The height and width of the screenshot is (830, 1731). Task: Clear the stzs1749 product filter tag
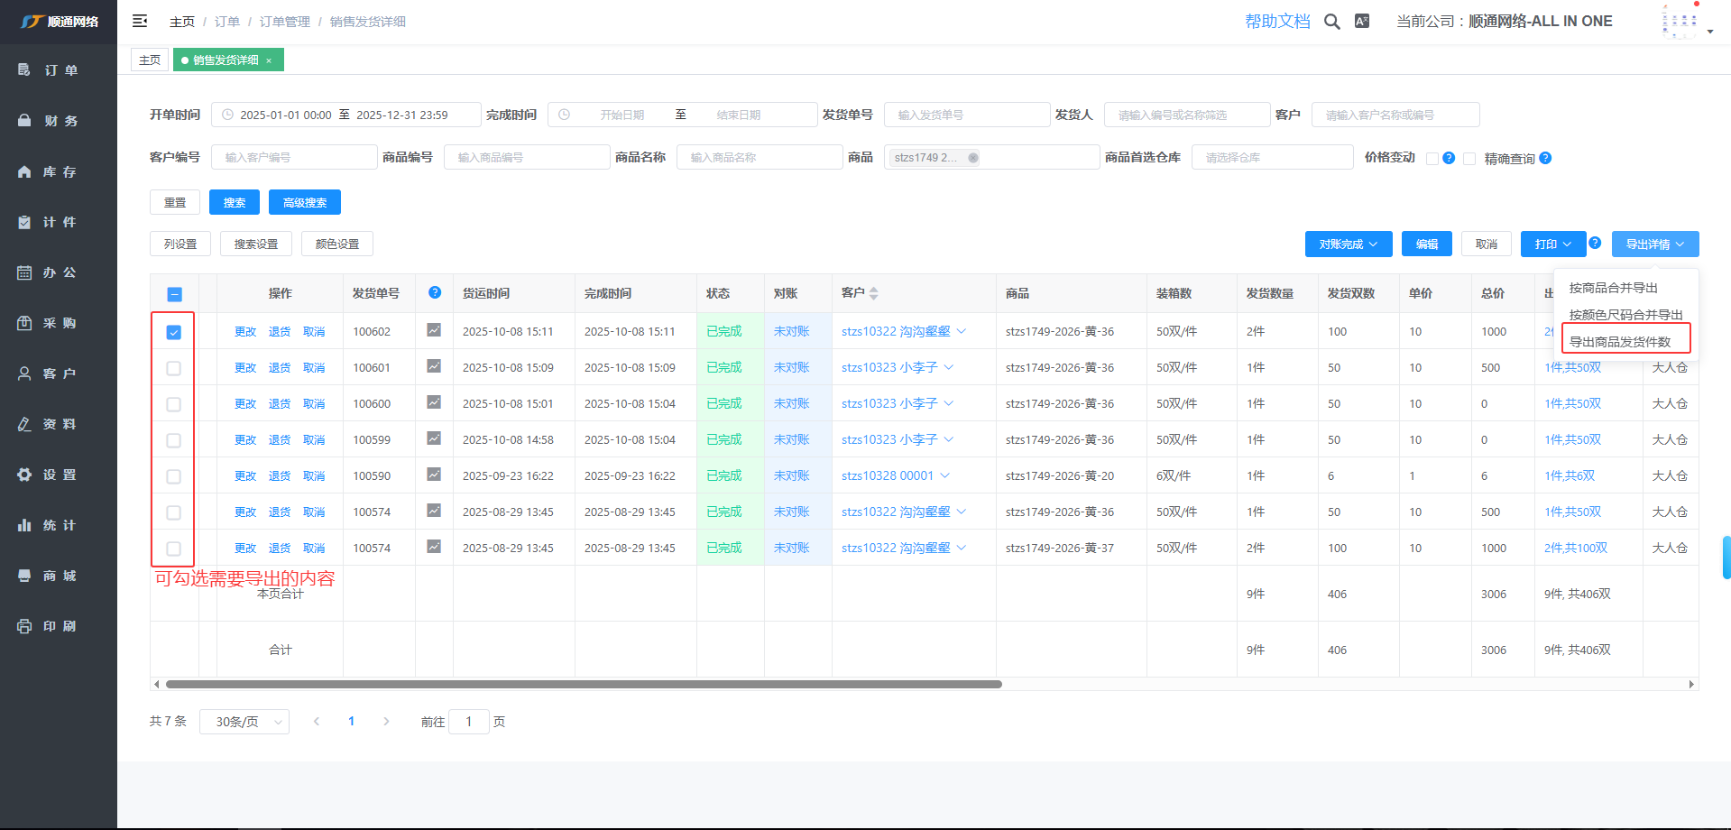click(x=973, y=158)
